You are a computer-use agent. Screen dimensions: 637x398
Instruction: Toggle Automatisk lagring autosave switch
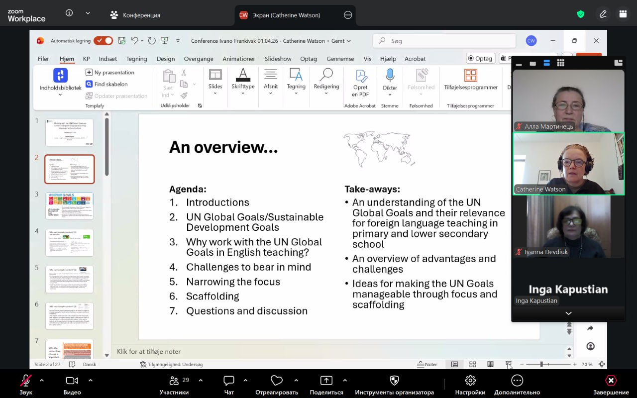click(x=103, y=41)
